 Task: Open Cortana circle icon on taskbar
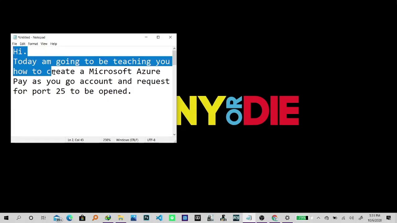31,218
